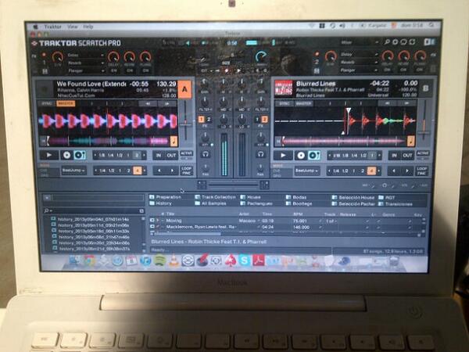
Task: Click the master recorder record button
Action: point(227,70)
